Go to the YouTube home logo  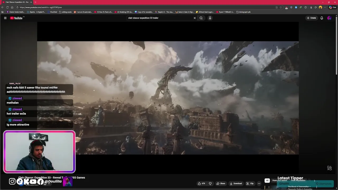(17, 18)
